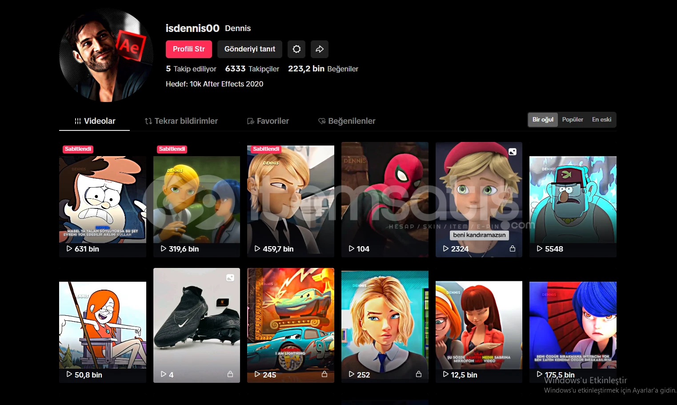The width and height of the screenshot is (677, 405).
Task: Click play icon beside 104 views
Action: pos(352,249)
